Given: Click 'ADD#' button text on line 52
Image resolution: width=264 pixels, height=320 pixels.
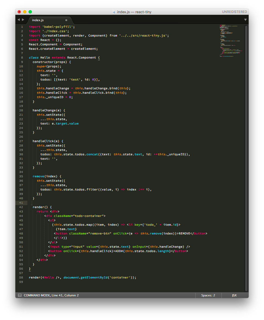Looking at the screenshot, I should tap(119, 251).
